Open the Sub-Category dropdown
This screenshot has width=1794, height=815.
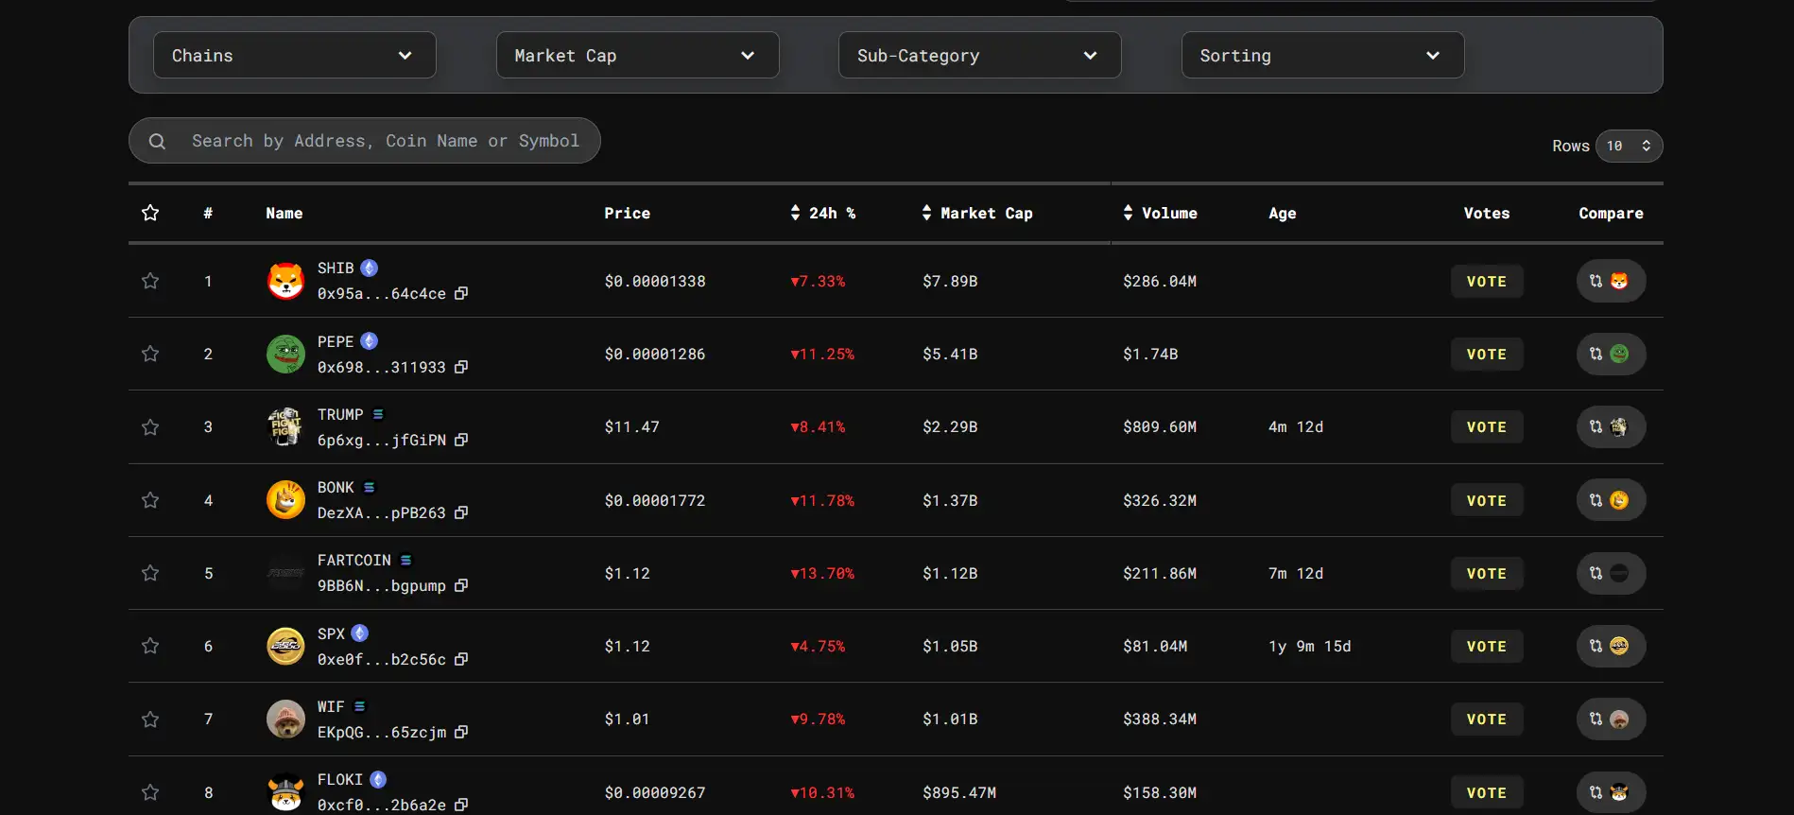click(x=979, y=56)
